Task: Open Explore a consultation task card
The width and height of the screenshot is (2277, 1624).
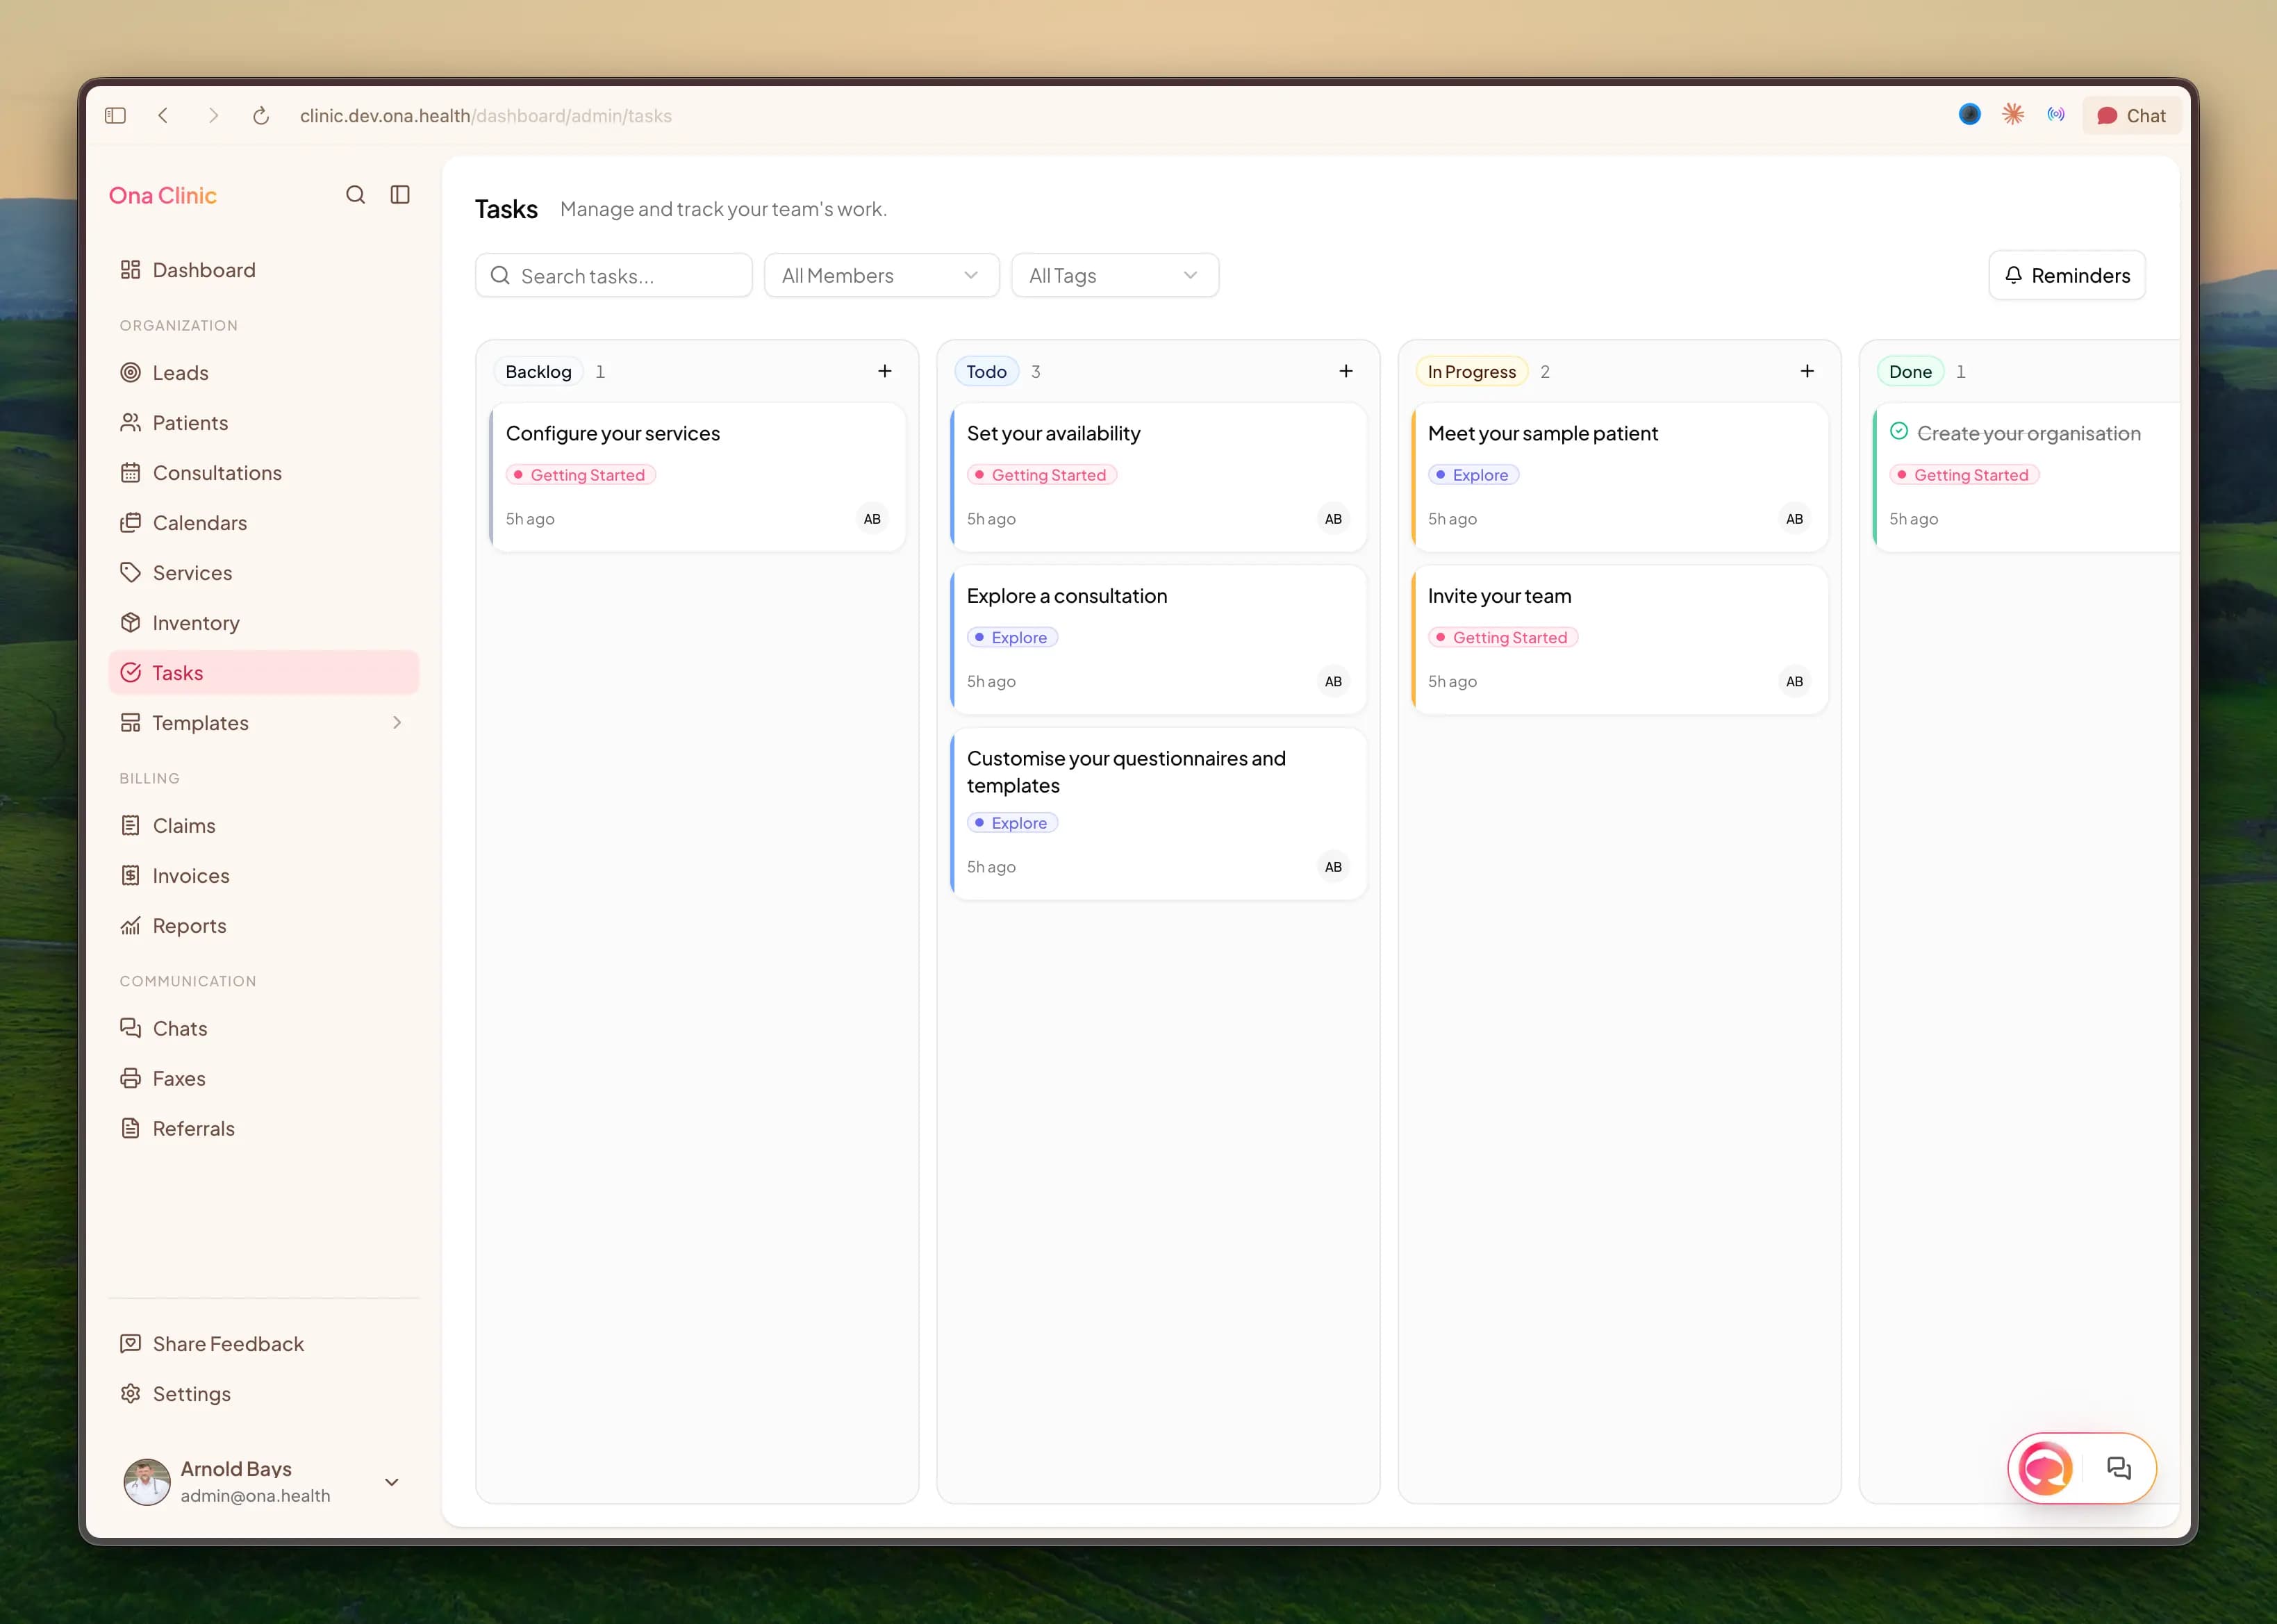Action: [1158, 640]
